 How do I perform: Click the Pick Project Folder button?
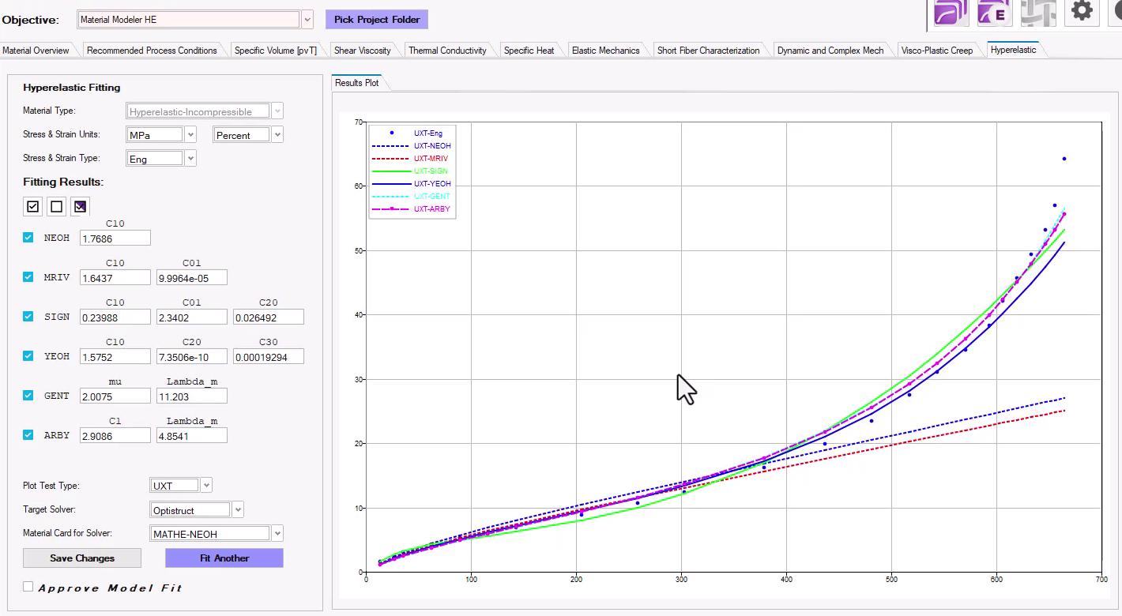(x=377, y=20)
